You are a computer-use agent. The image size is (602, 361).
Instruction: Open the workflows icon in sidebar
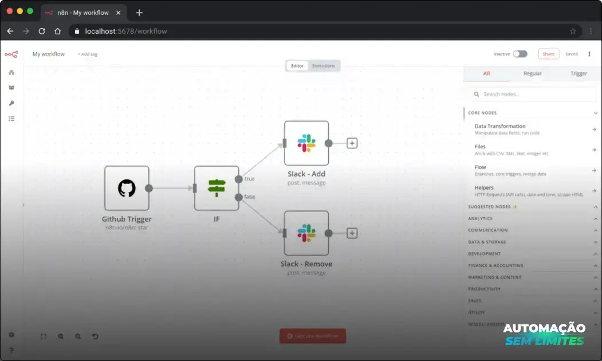pyautogui.click(x=11, y=72)
